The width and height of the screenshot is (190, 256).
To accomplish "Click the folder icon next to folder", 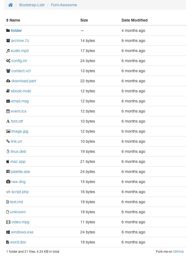I will coord(8,31).
